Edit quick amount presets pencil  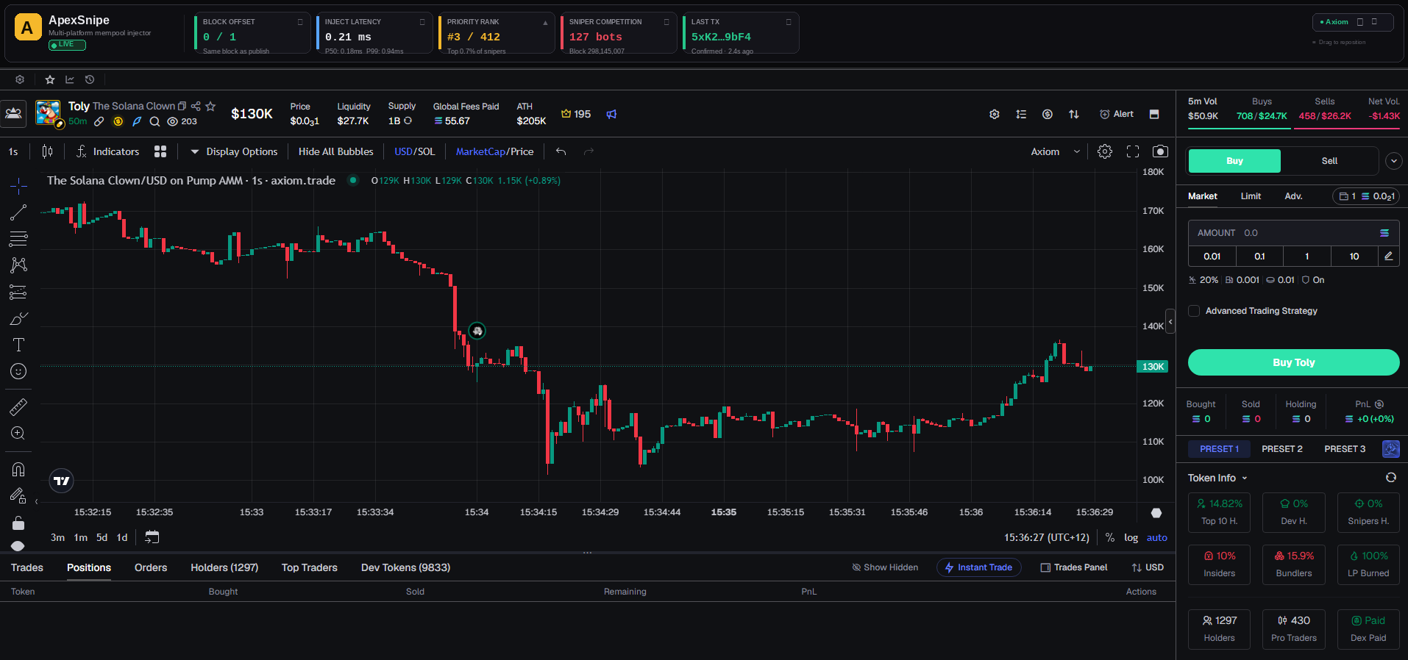[x=1388, y=256]
